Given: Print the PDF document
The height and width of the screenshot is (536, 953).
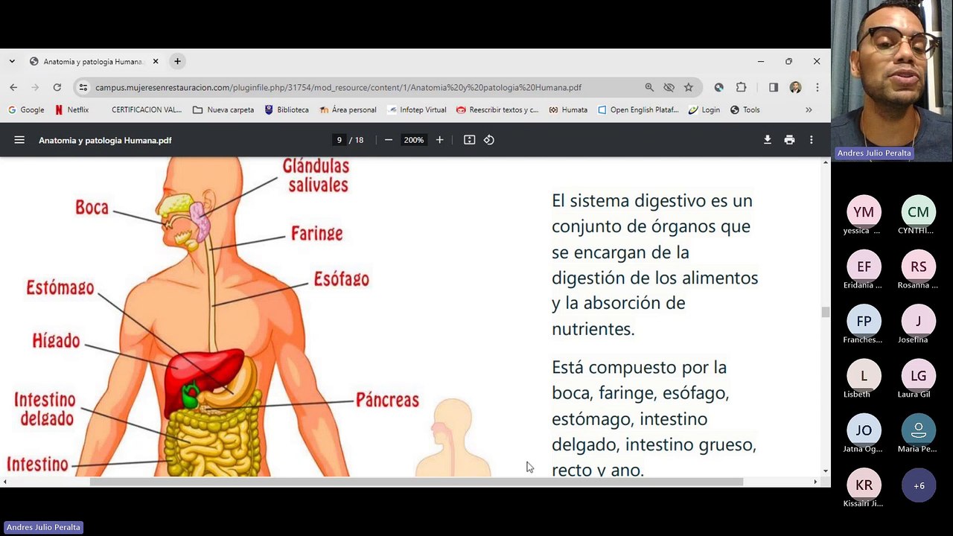Looking at the screenshot, I should pyautogui.click(x=789, y=140).
